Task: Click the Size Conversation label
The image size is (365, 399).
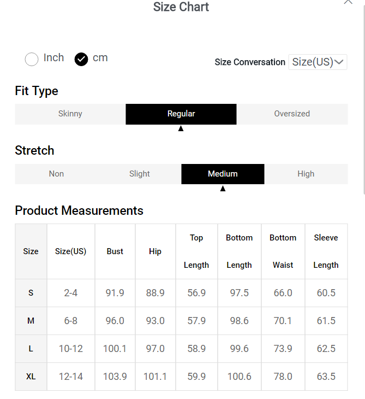Action: (x=250, y=62)
